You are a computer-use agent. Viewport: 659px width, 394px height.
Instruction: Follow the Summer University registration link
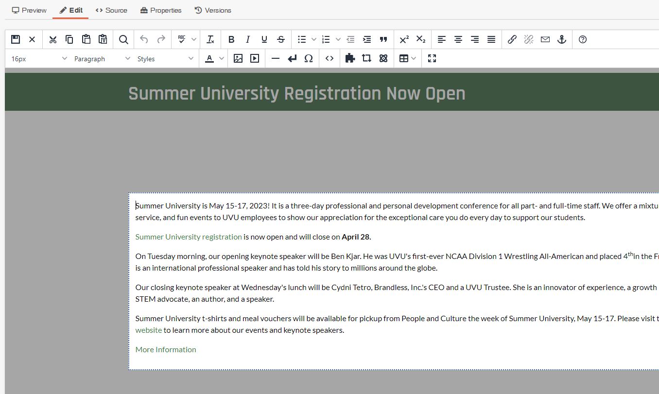189,237
